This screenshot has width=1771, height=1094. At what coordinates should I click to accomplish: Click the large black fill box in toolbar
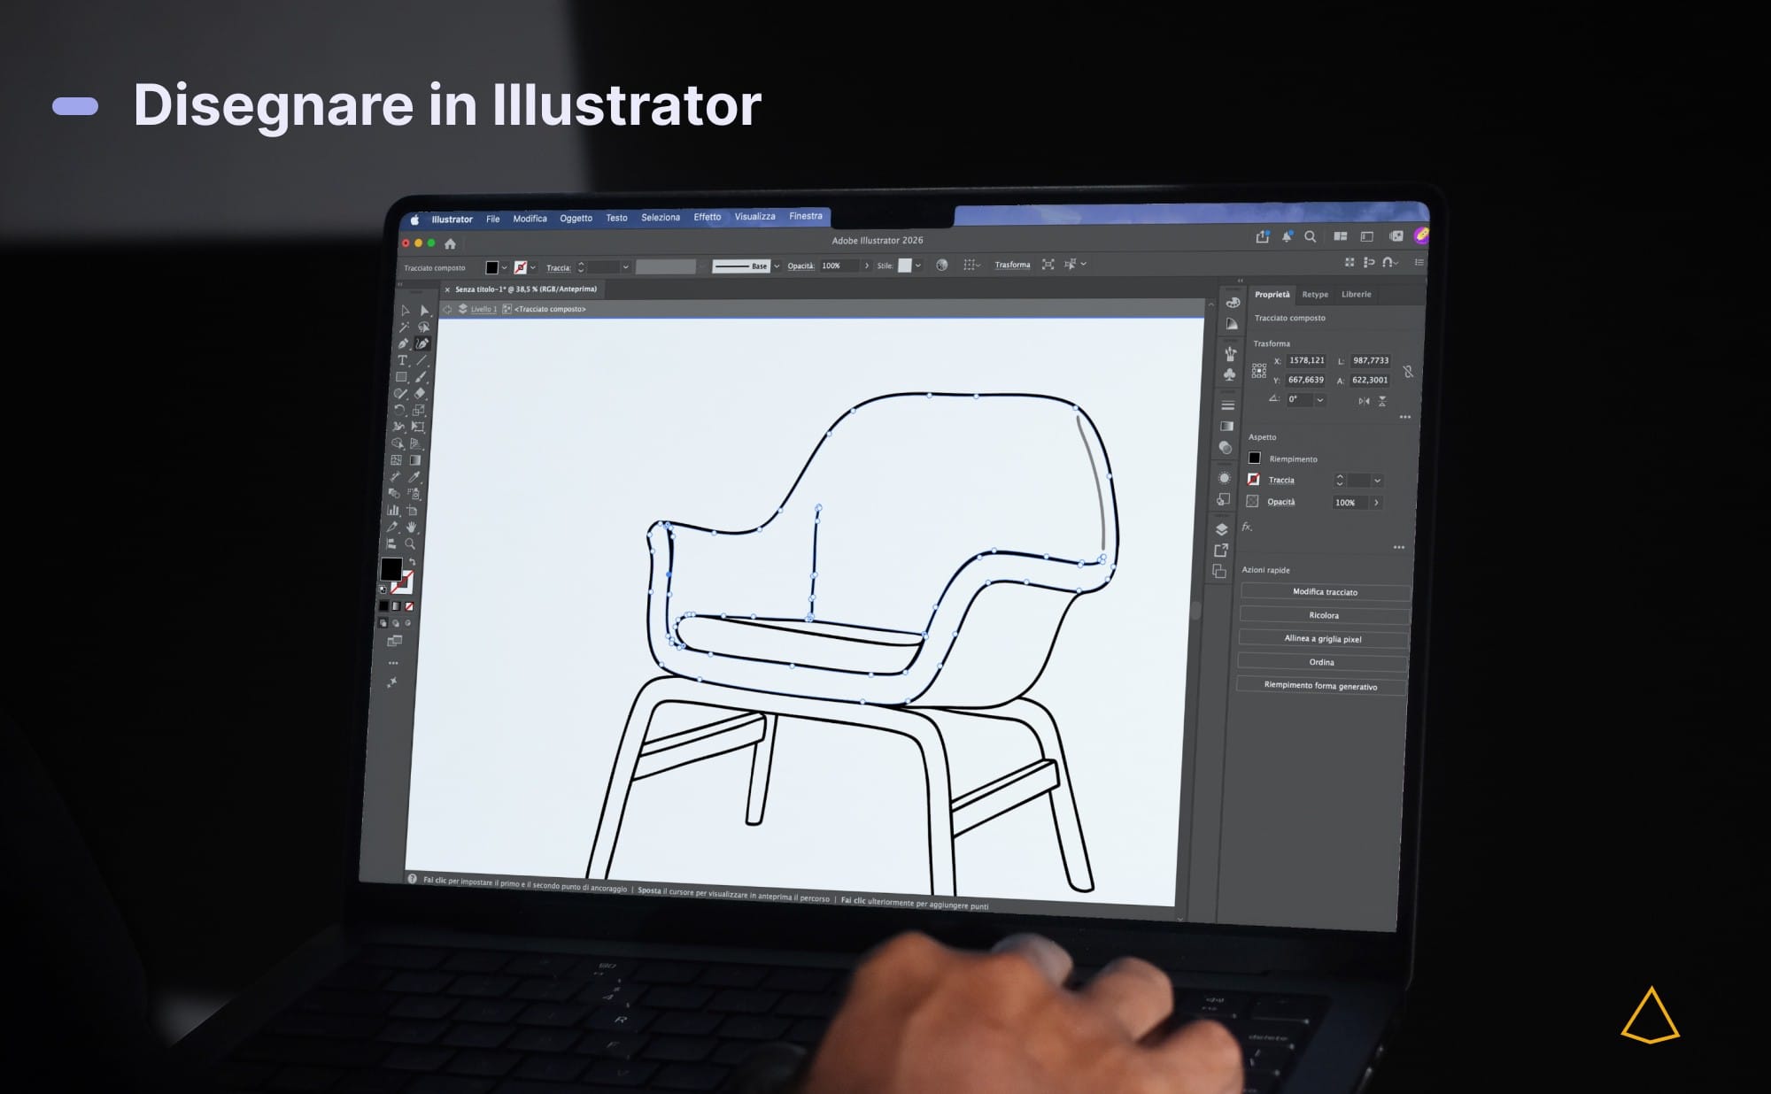coord(391,568)
